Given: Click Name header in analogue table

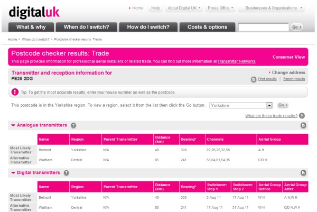Looking at the screenshot, I should tap(53, 140).
